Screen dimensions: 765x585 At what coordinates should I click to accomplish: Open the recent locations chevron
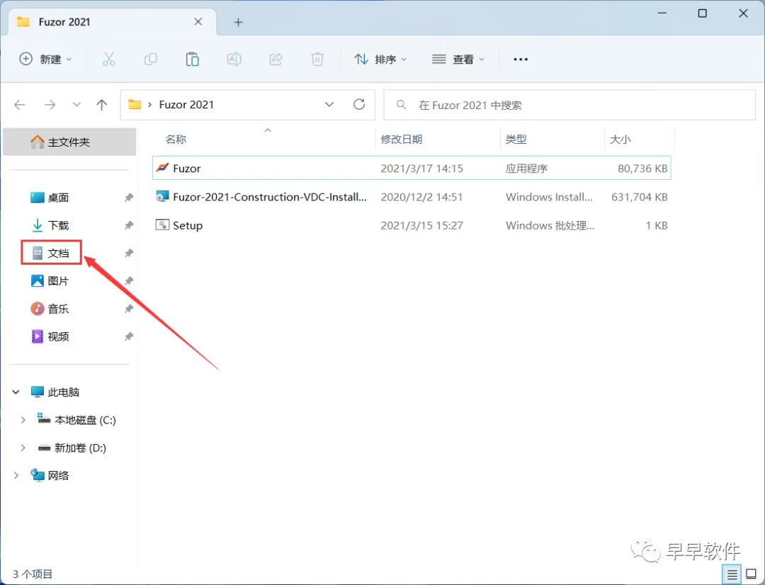pyautogui.click(x=76, y=104)
